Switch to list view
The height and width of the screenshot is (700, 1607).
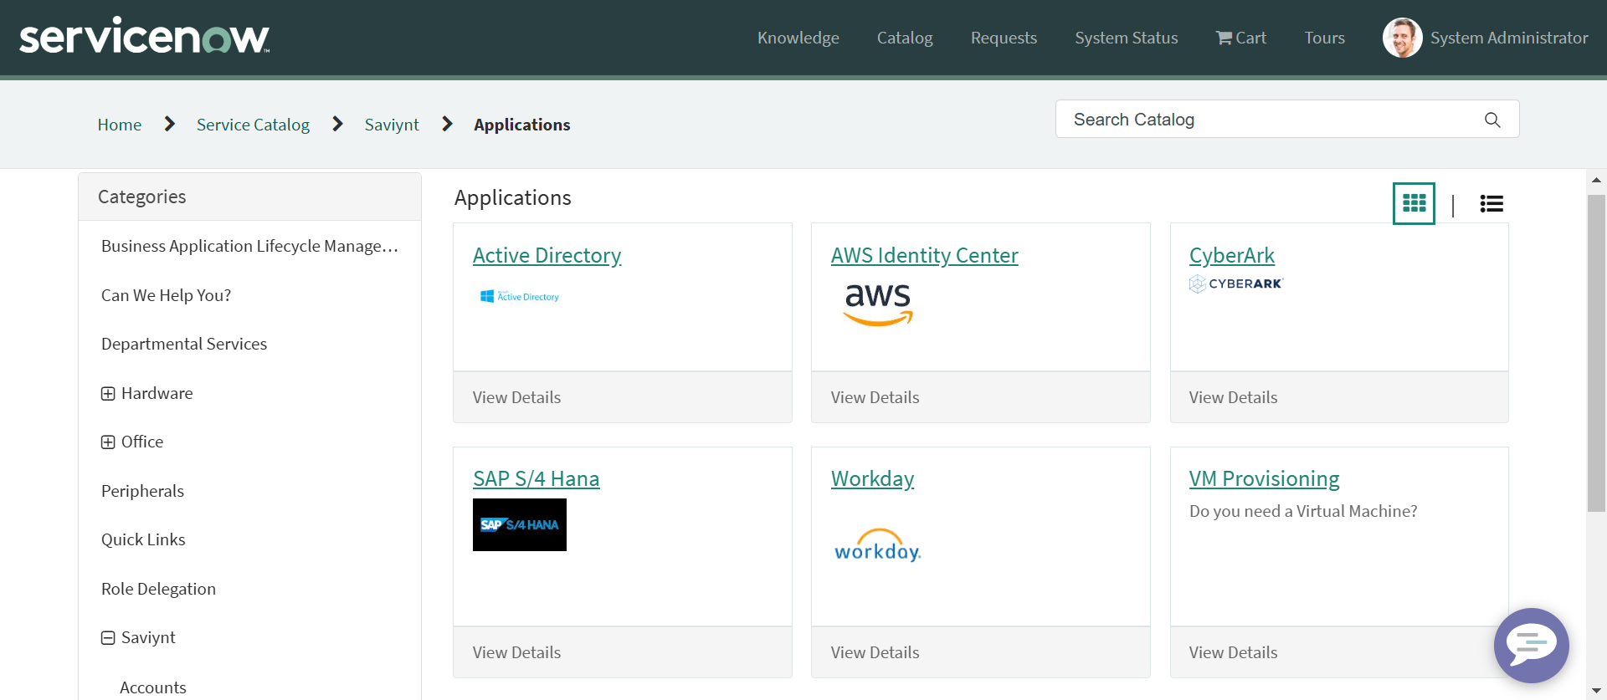[1491, 203]
